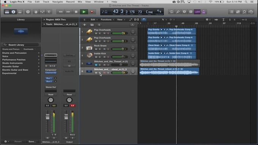Select the Stitches_and_the_Thread_nobeat_m region

pos(169,71)
